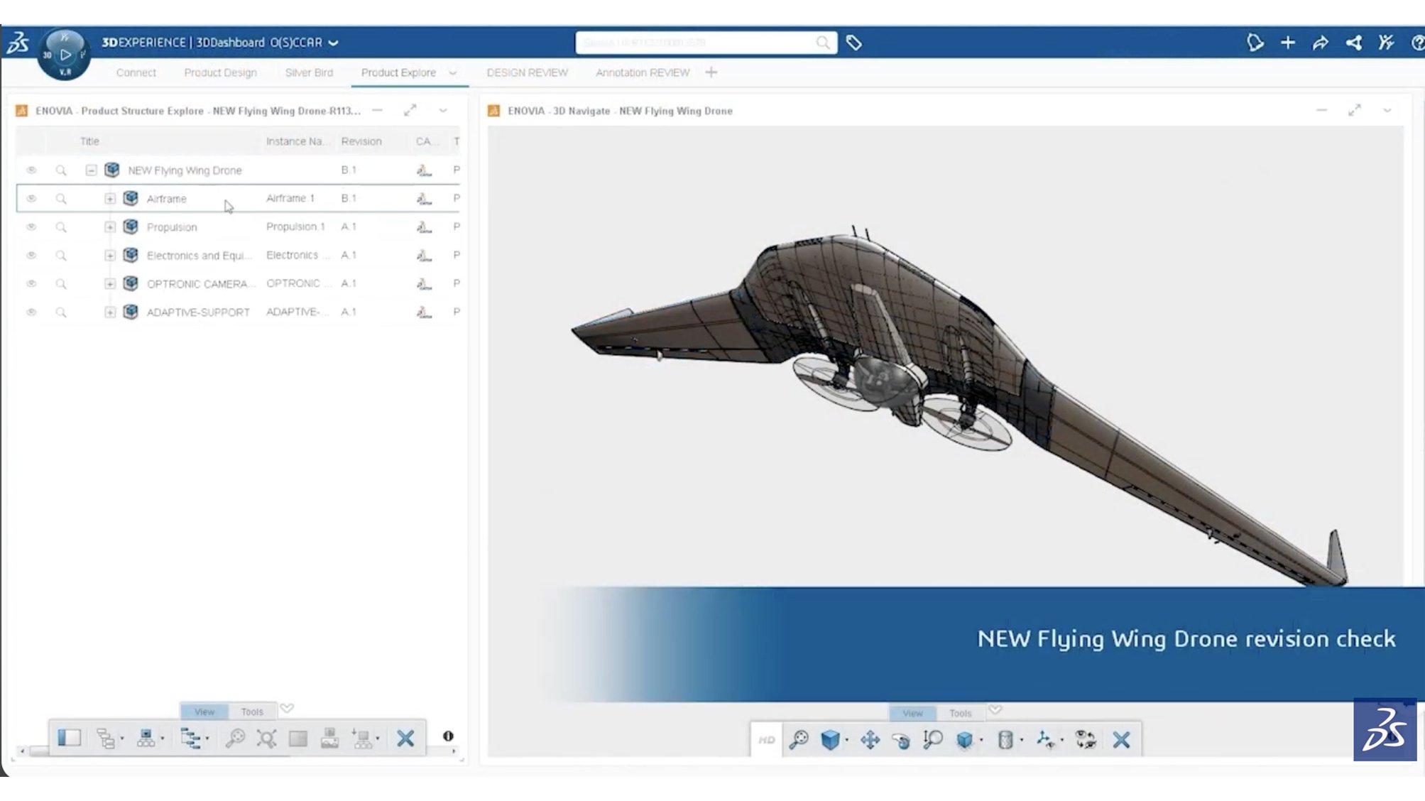Viewport: 1425px width, 801px height.
Task: Switch to the DESIGN REVIEW tab
Action: (x=527, y=72)
